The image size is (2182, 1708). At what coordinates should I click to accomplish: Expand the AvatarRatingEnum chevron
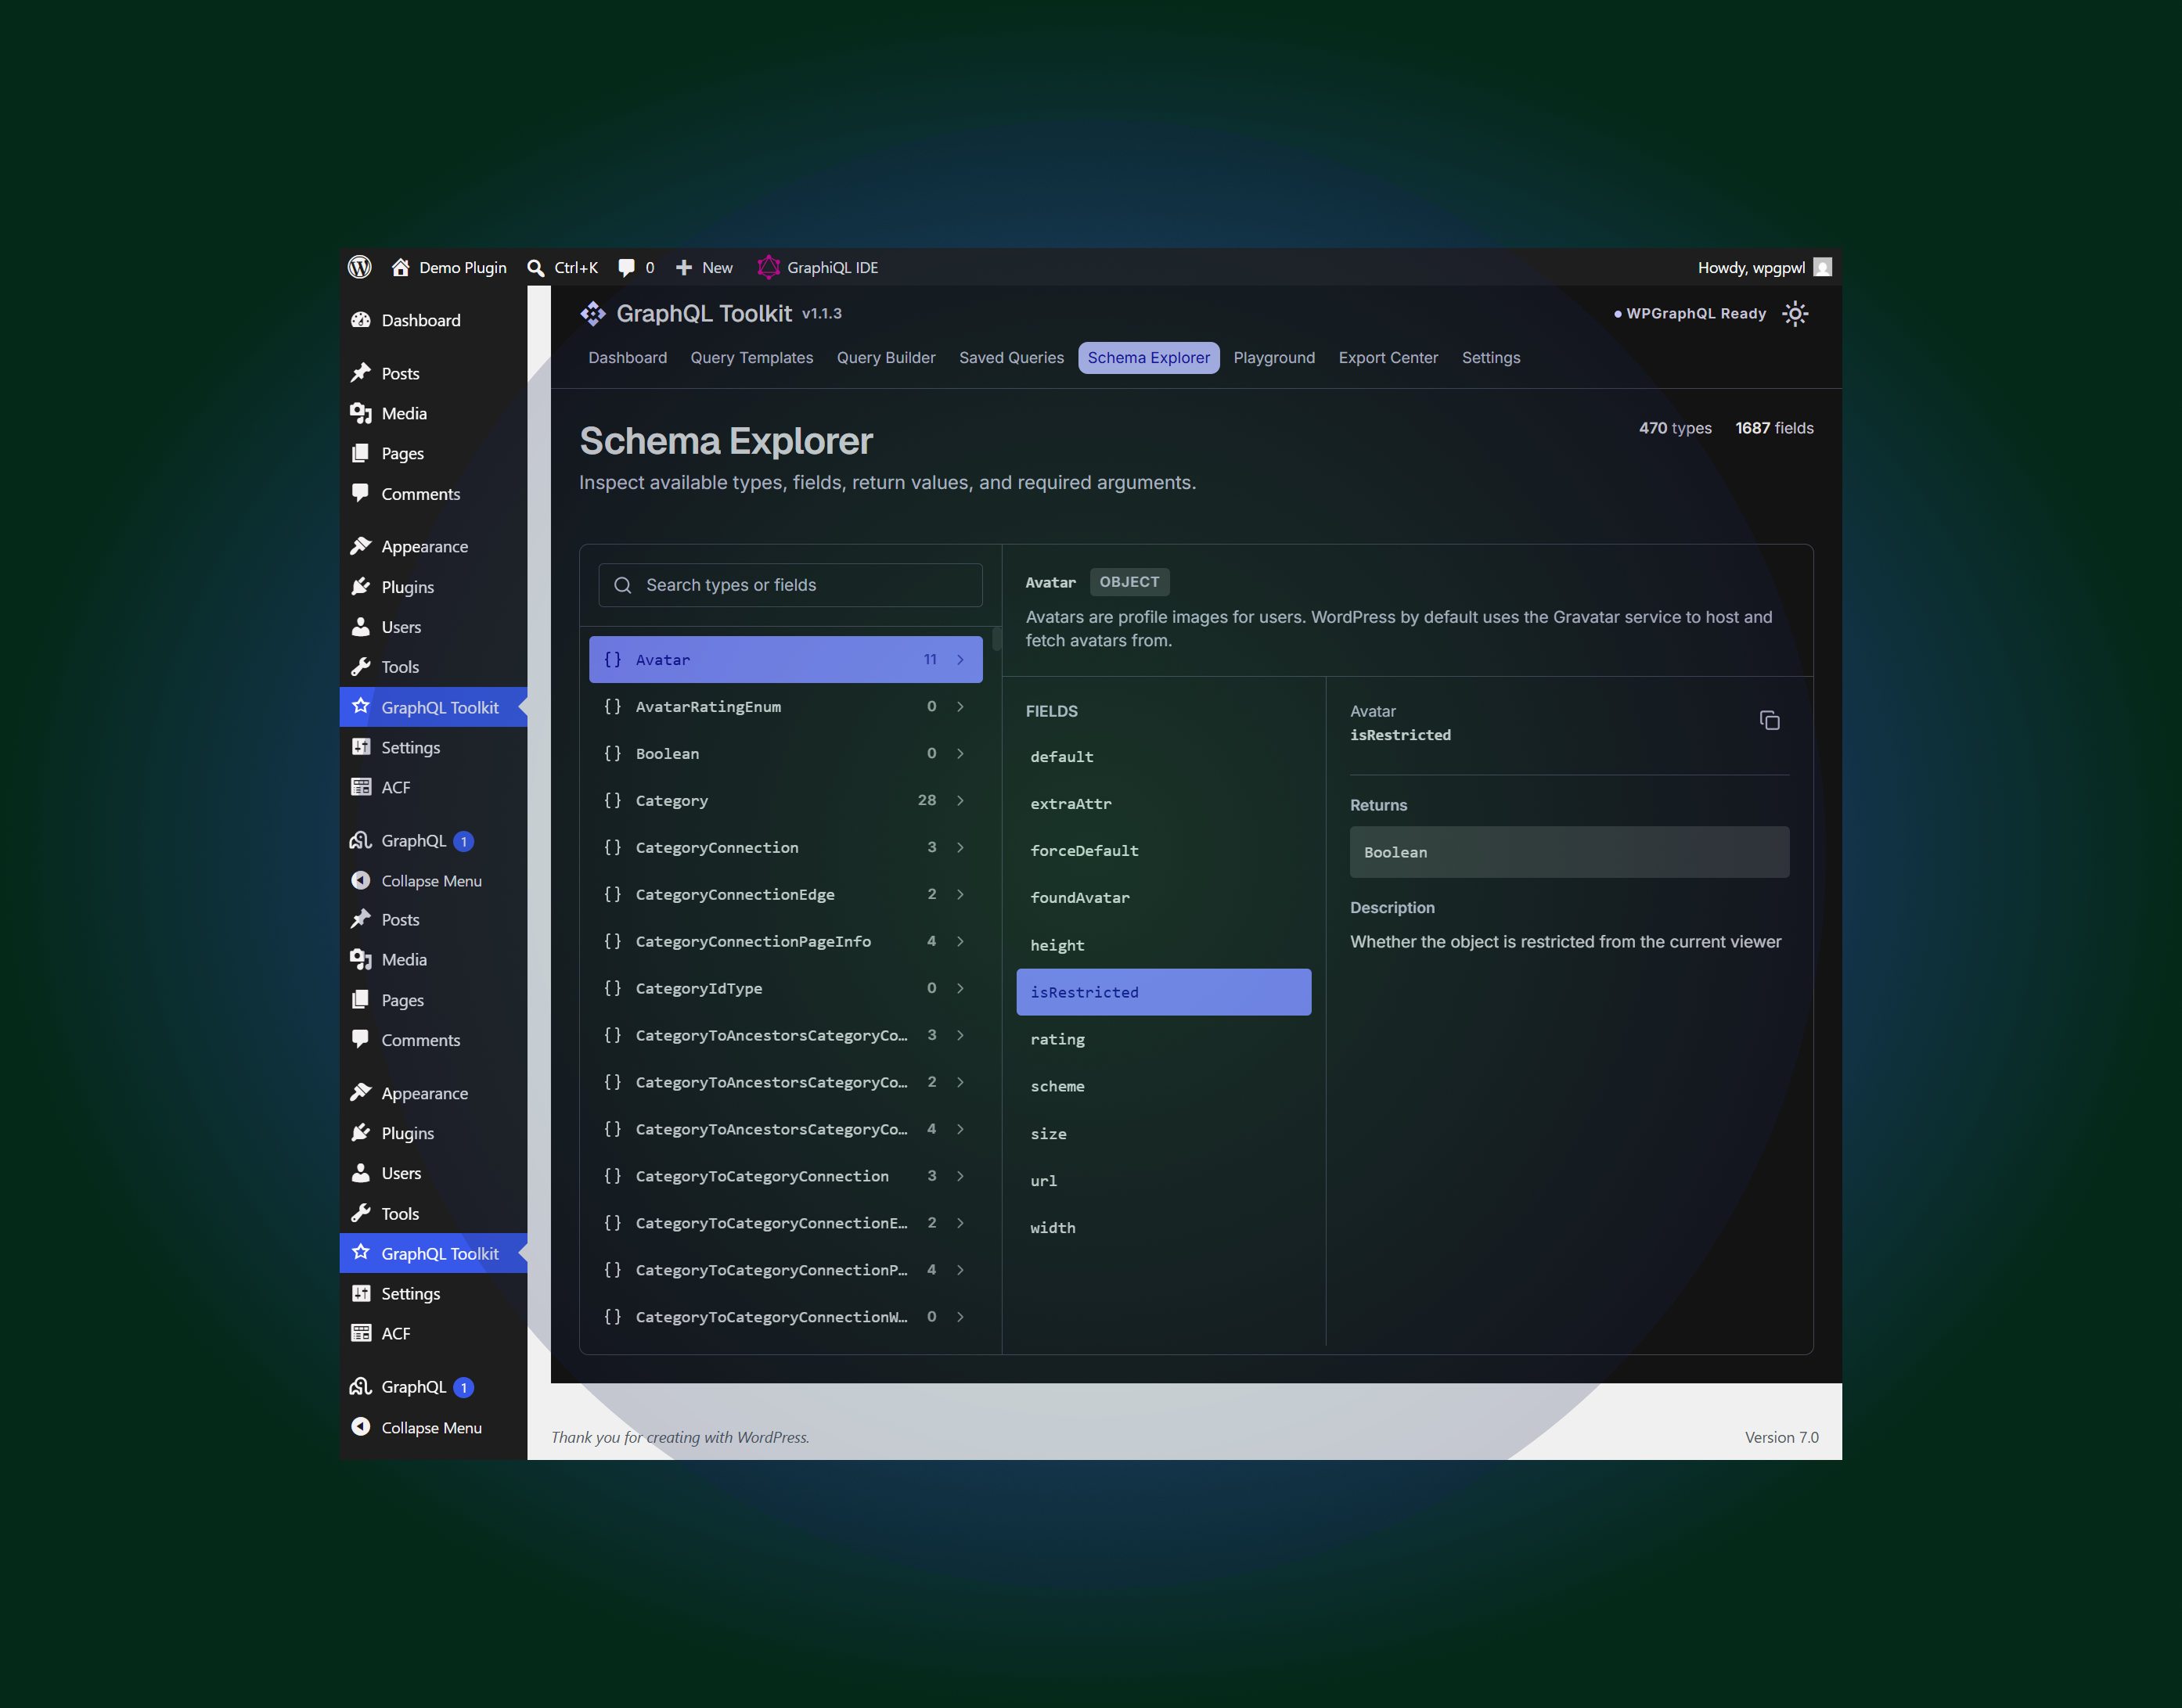point(960,706)
